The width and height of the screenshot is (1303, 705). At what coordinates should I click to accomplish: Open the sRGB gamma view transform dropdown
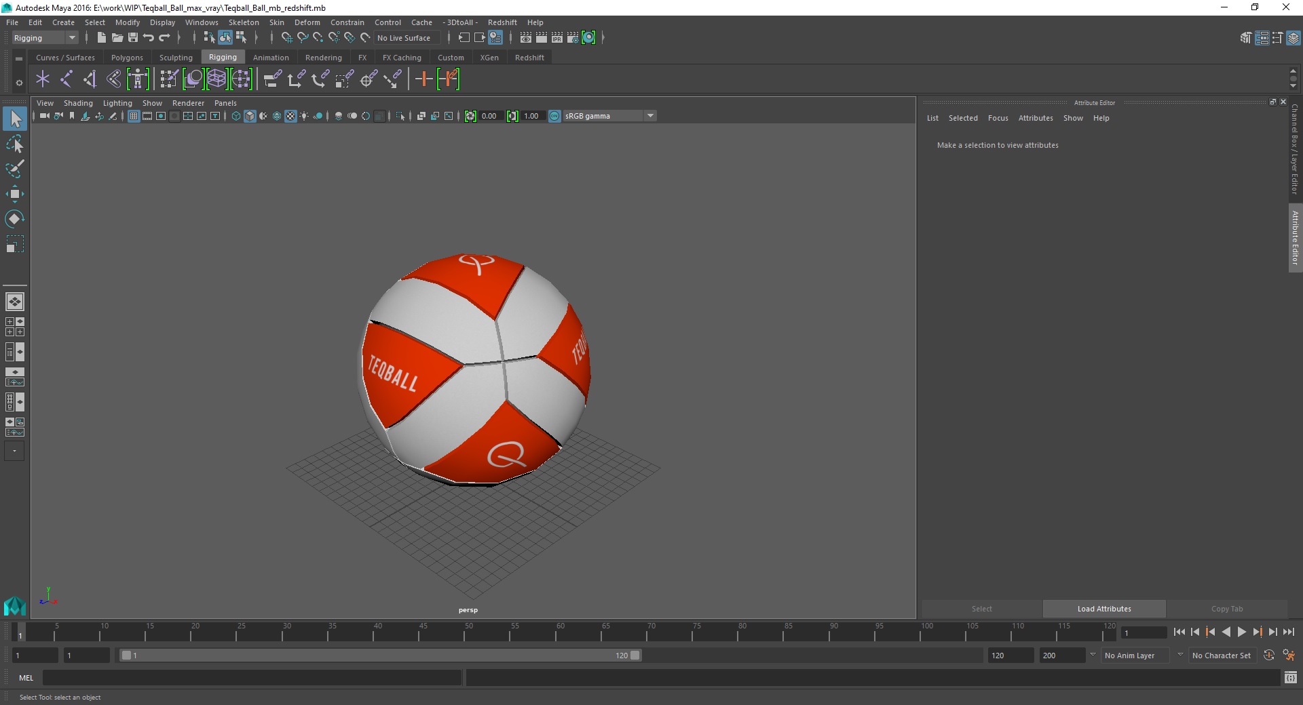coord(609,116)
